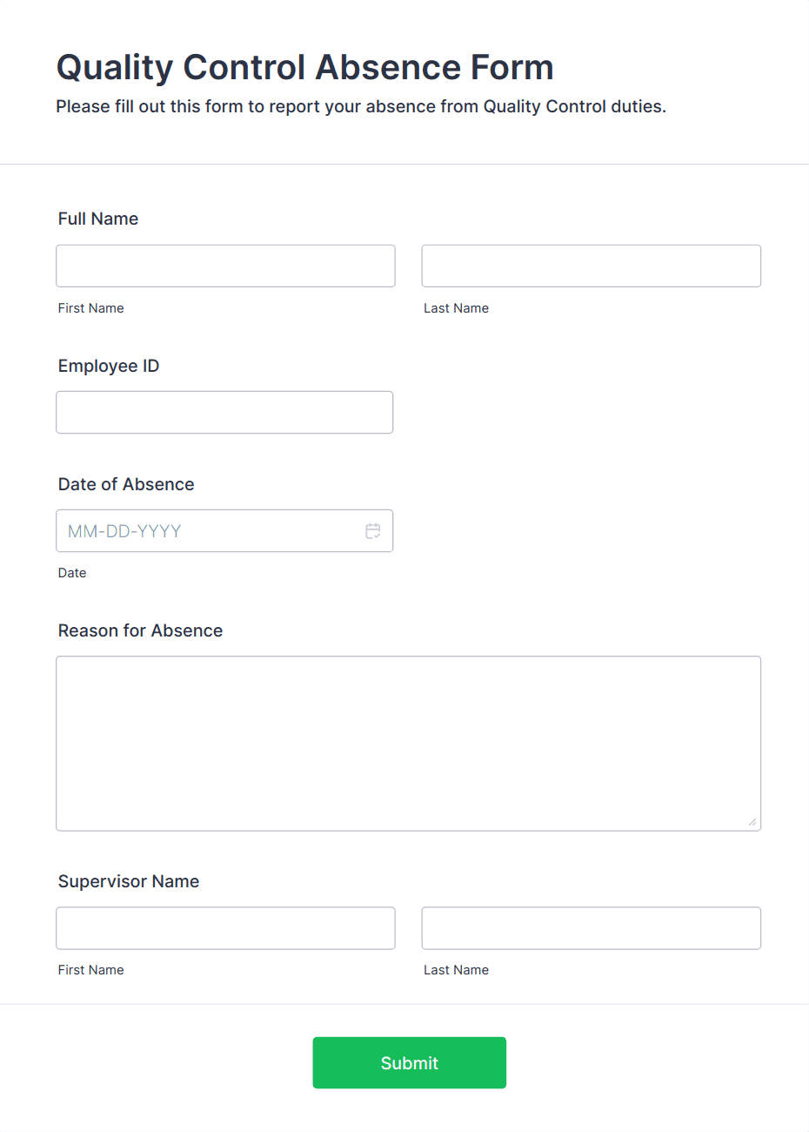The width and height of the screenshot is (809, 1132).
Task: Click "First Name" sublabel under Supervisor Name
Action: coord(91,970)
